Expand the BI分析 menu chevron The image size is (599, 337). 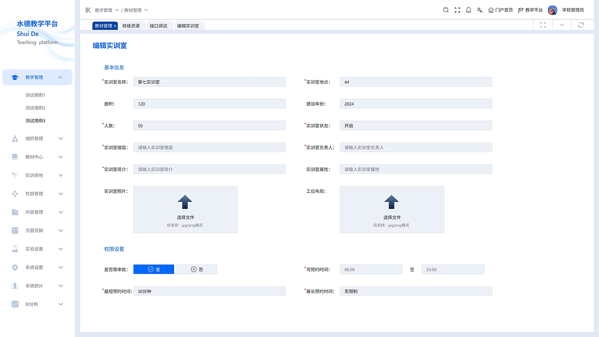pos(60,304)
